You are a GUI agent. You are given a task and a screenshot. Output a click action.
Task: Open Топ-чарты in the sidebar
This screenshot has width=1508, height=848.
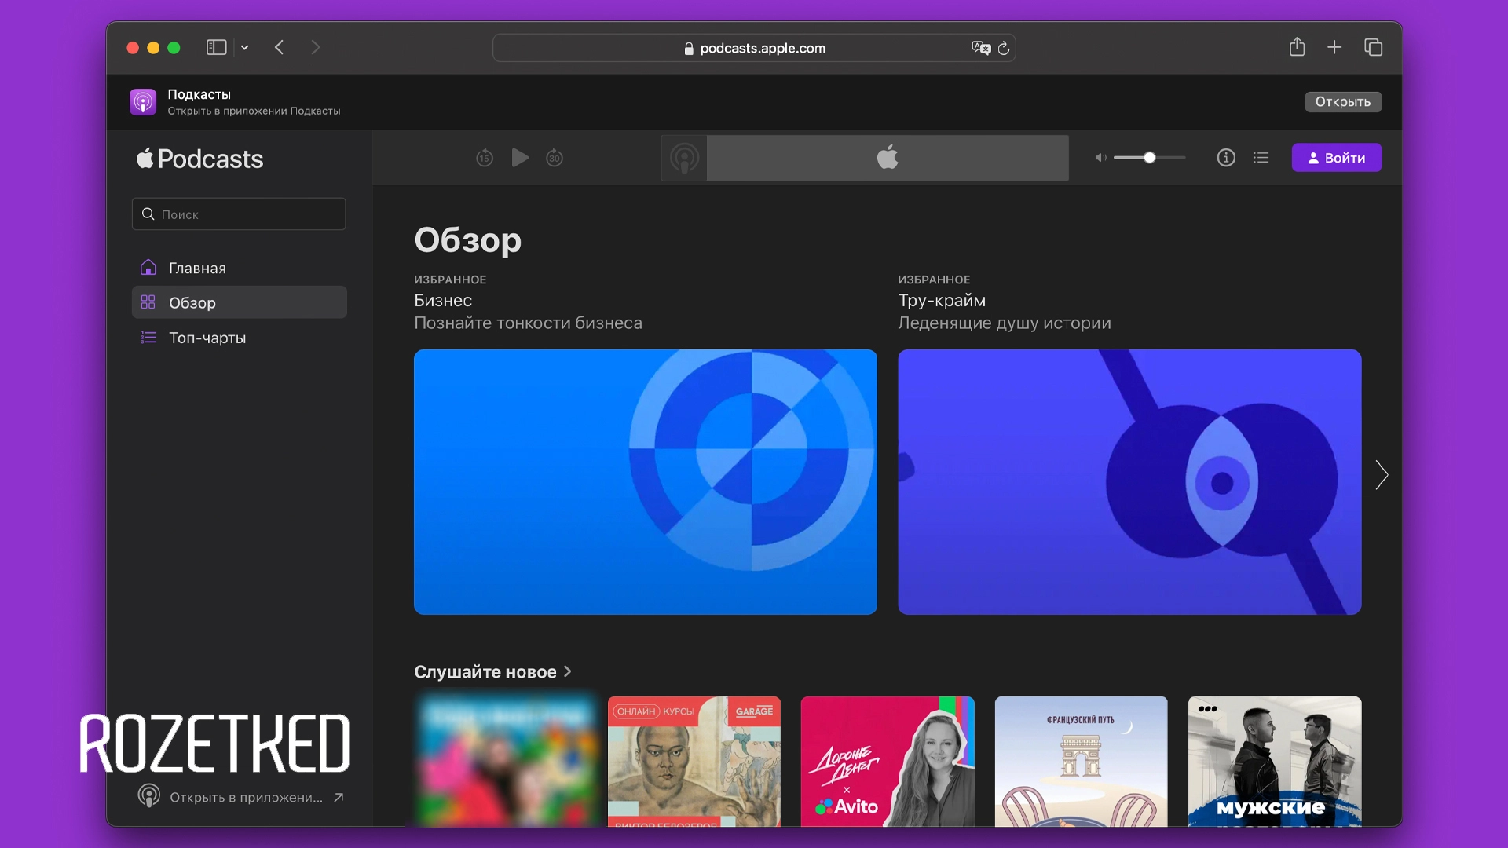tap(239, 338)
